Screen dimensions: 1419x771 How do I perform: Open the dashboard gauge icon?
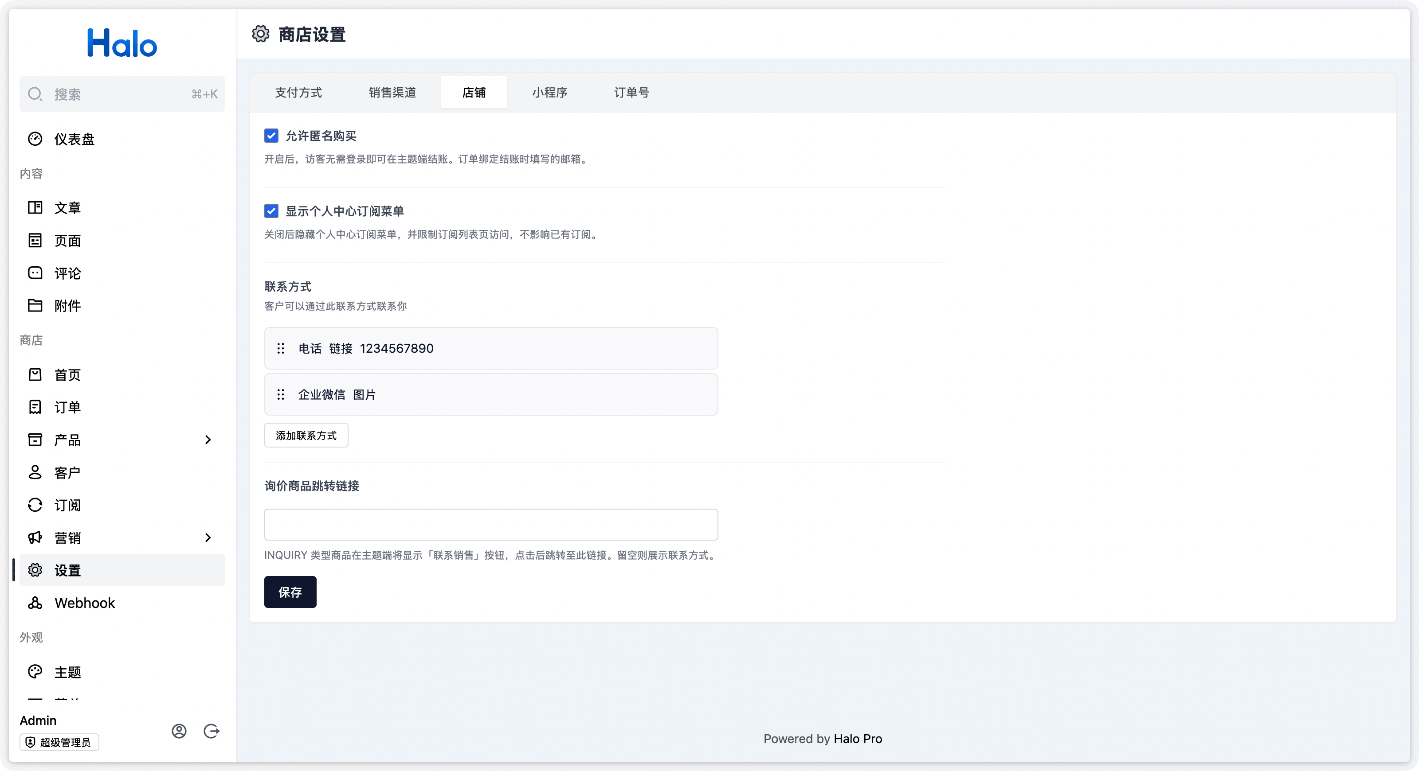[35, 139]
